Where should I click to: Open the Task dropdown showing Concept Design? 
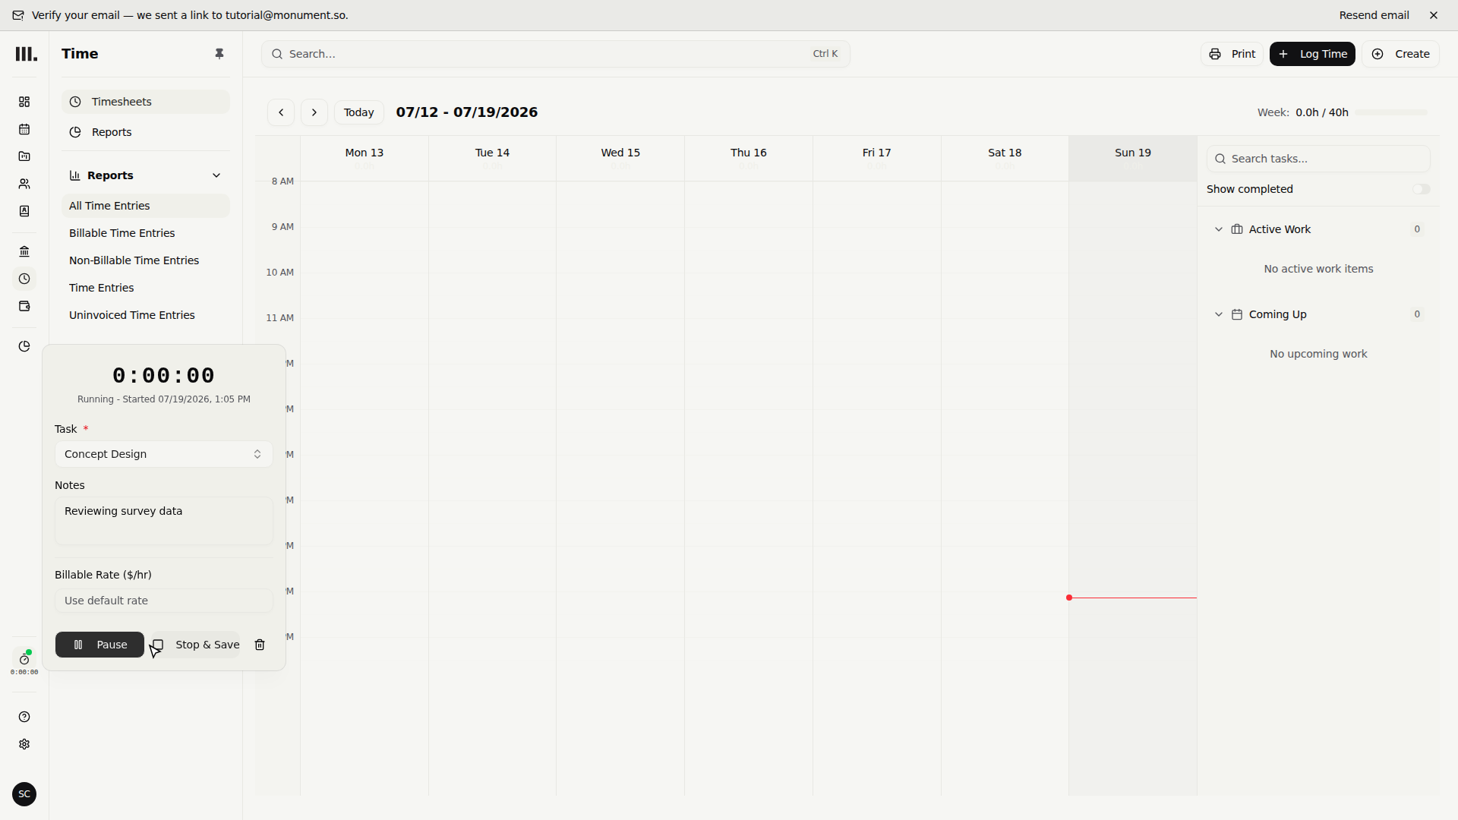164,454
